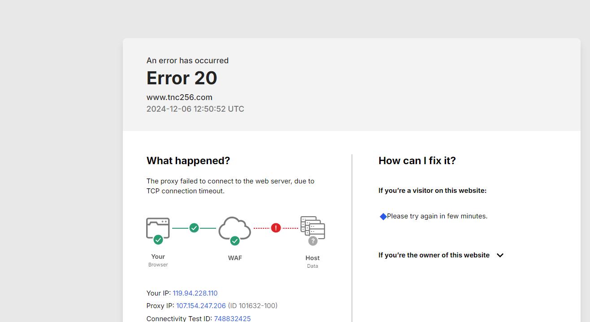Open the Your IP link 119.94.228.110
Viewport: 590px width, 322px height.
pos(195,293)
